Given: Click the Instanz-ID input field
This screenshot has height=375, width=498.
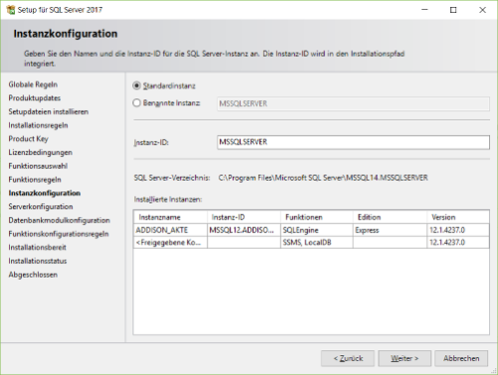Looking at the screenshot, I should pyautogui.click(x=354, y=142).
